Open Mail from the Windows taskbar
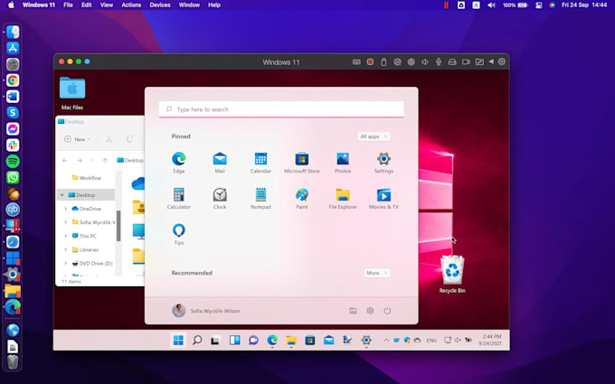Image resolution: width=615 pixels, height=384 pixels. (x=328, y=340)
